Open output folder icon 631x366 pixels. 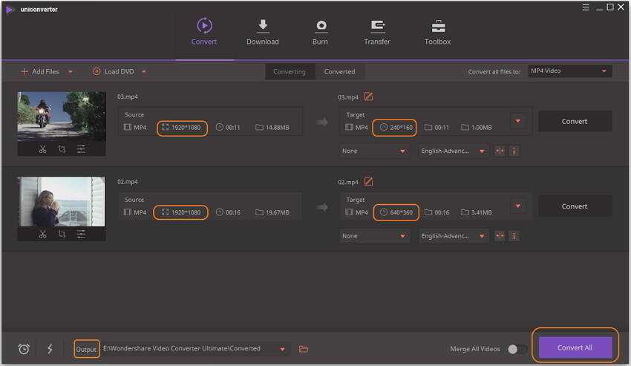tap(304, 349)
